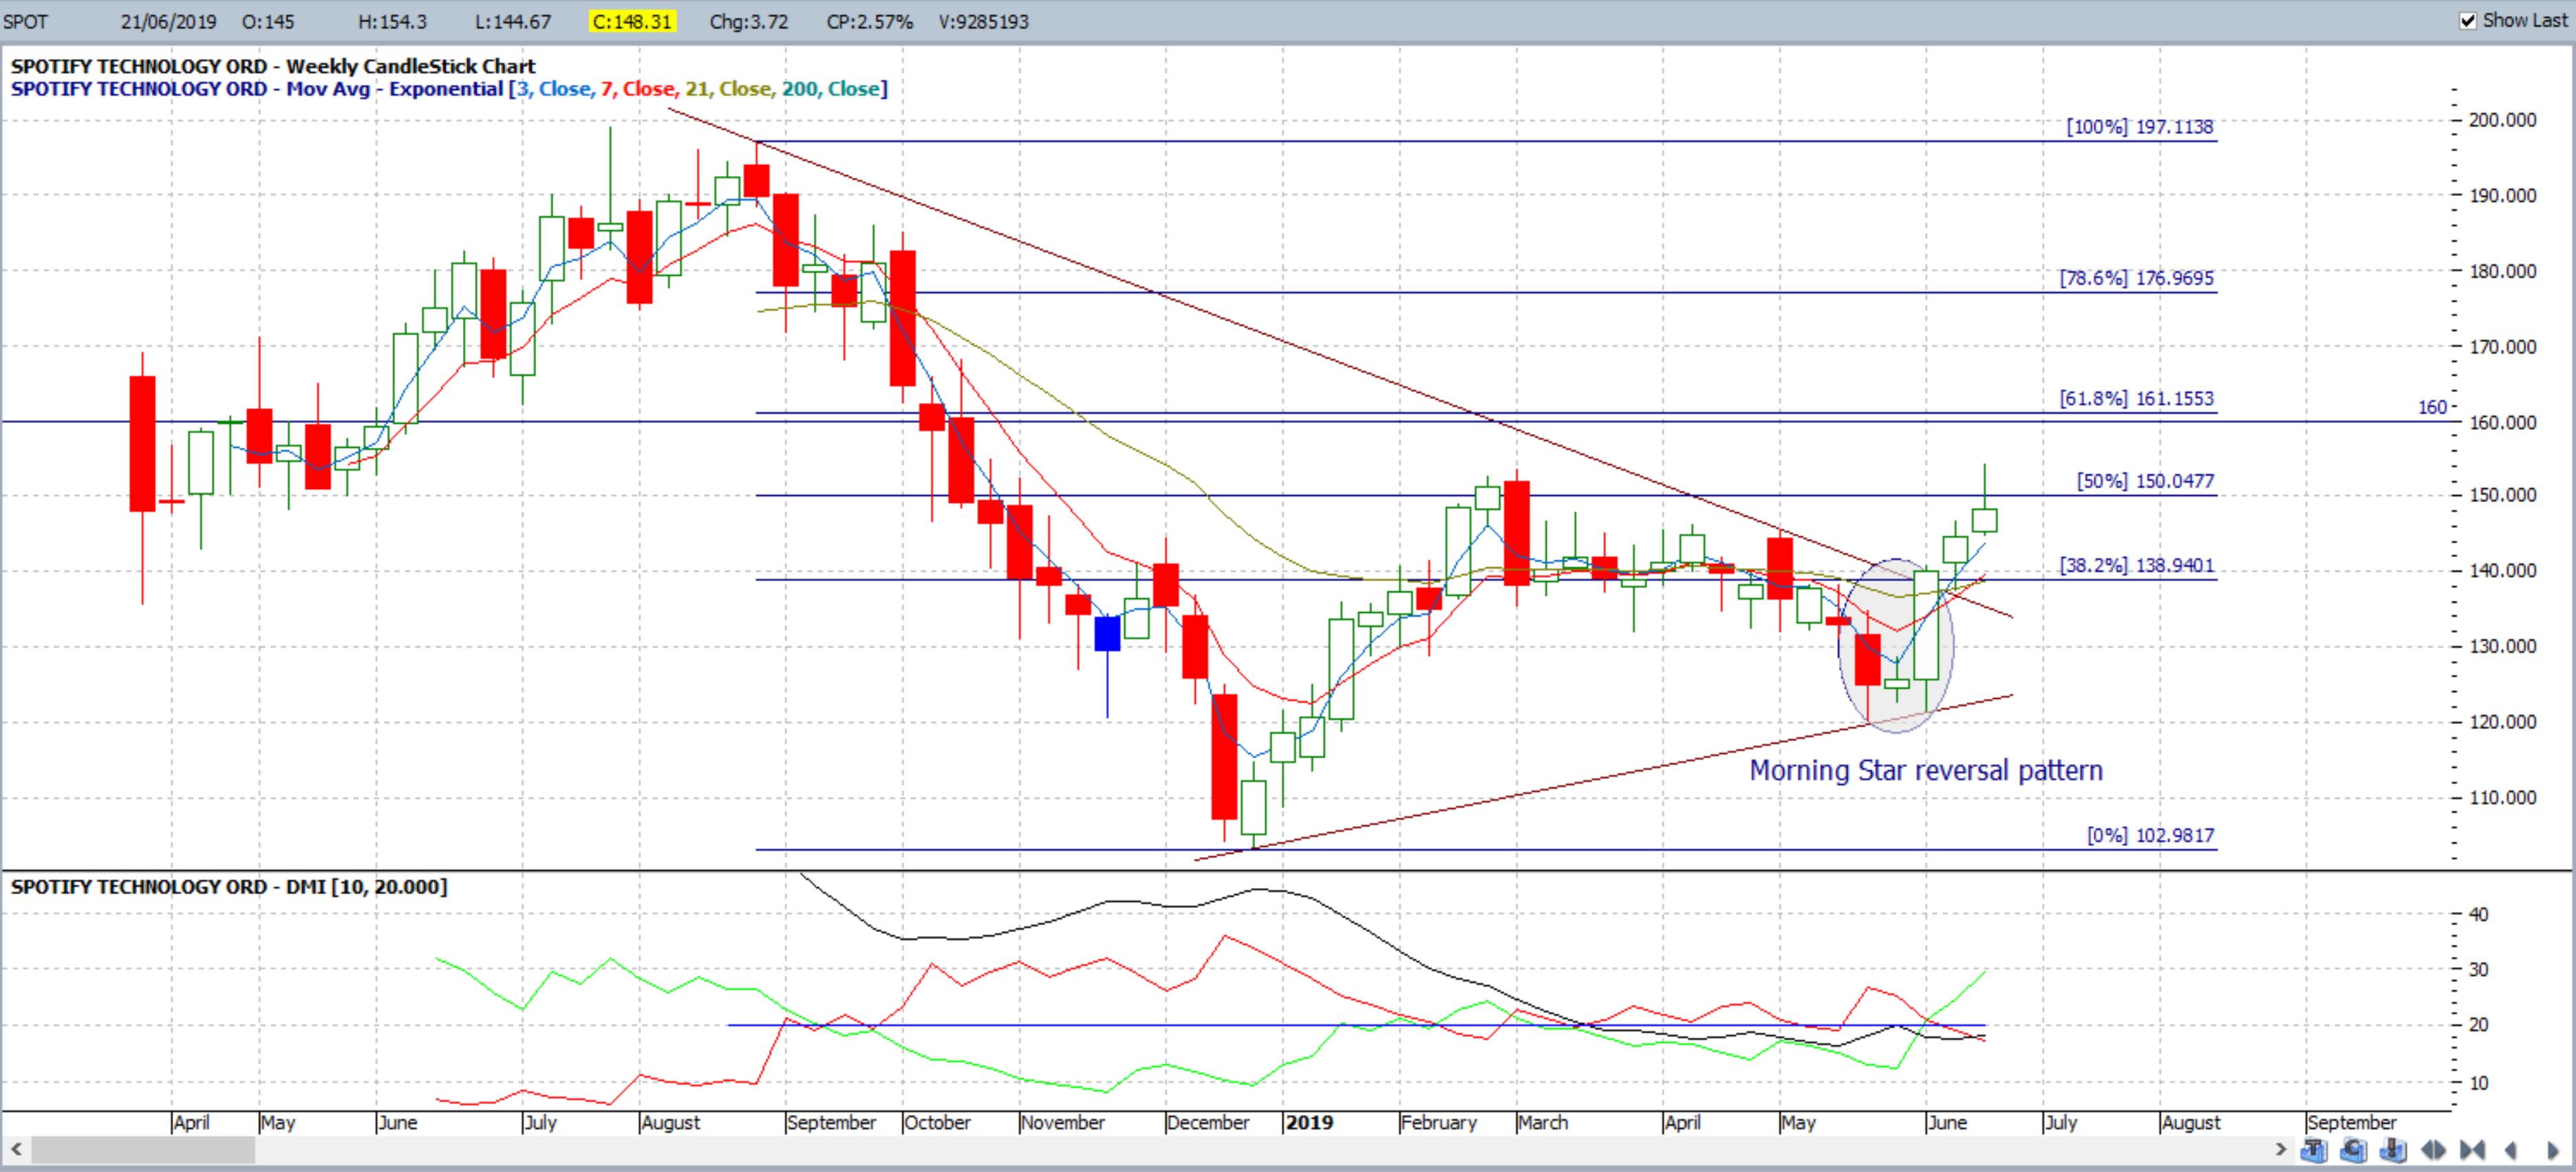Viewport: 2576px width, 1172px height.
Task: Click the [0%] 102.9817 Fibonacci label
Action: point(2150,835)
